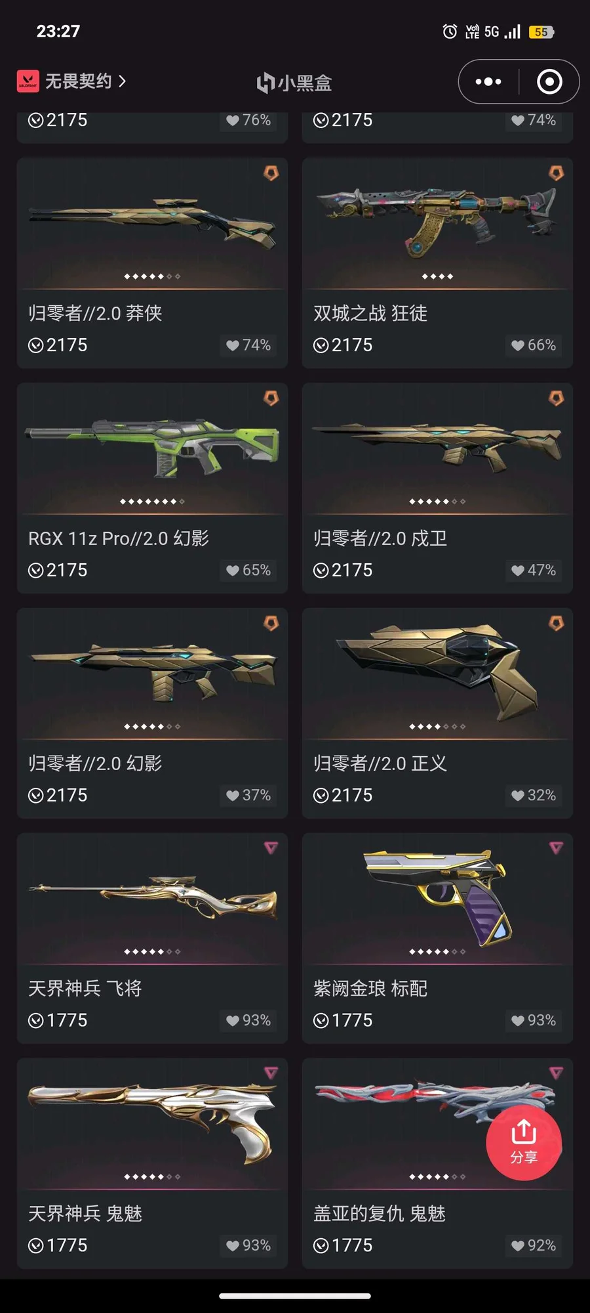Viewport: 590px width, 1313px height.
Task: Toggle the 66% heart on 双城之战 狂徒
Action: (x=534, y=345)
